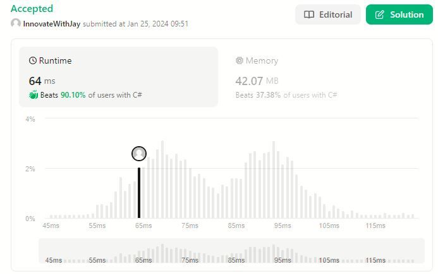Click the green Solution button
Image resolution: width=438 pixels, height=274 pixels.
coord(399,14)
